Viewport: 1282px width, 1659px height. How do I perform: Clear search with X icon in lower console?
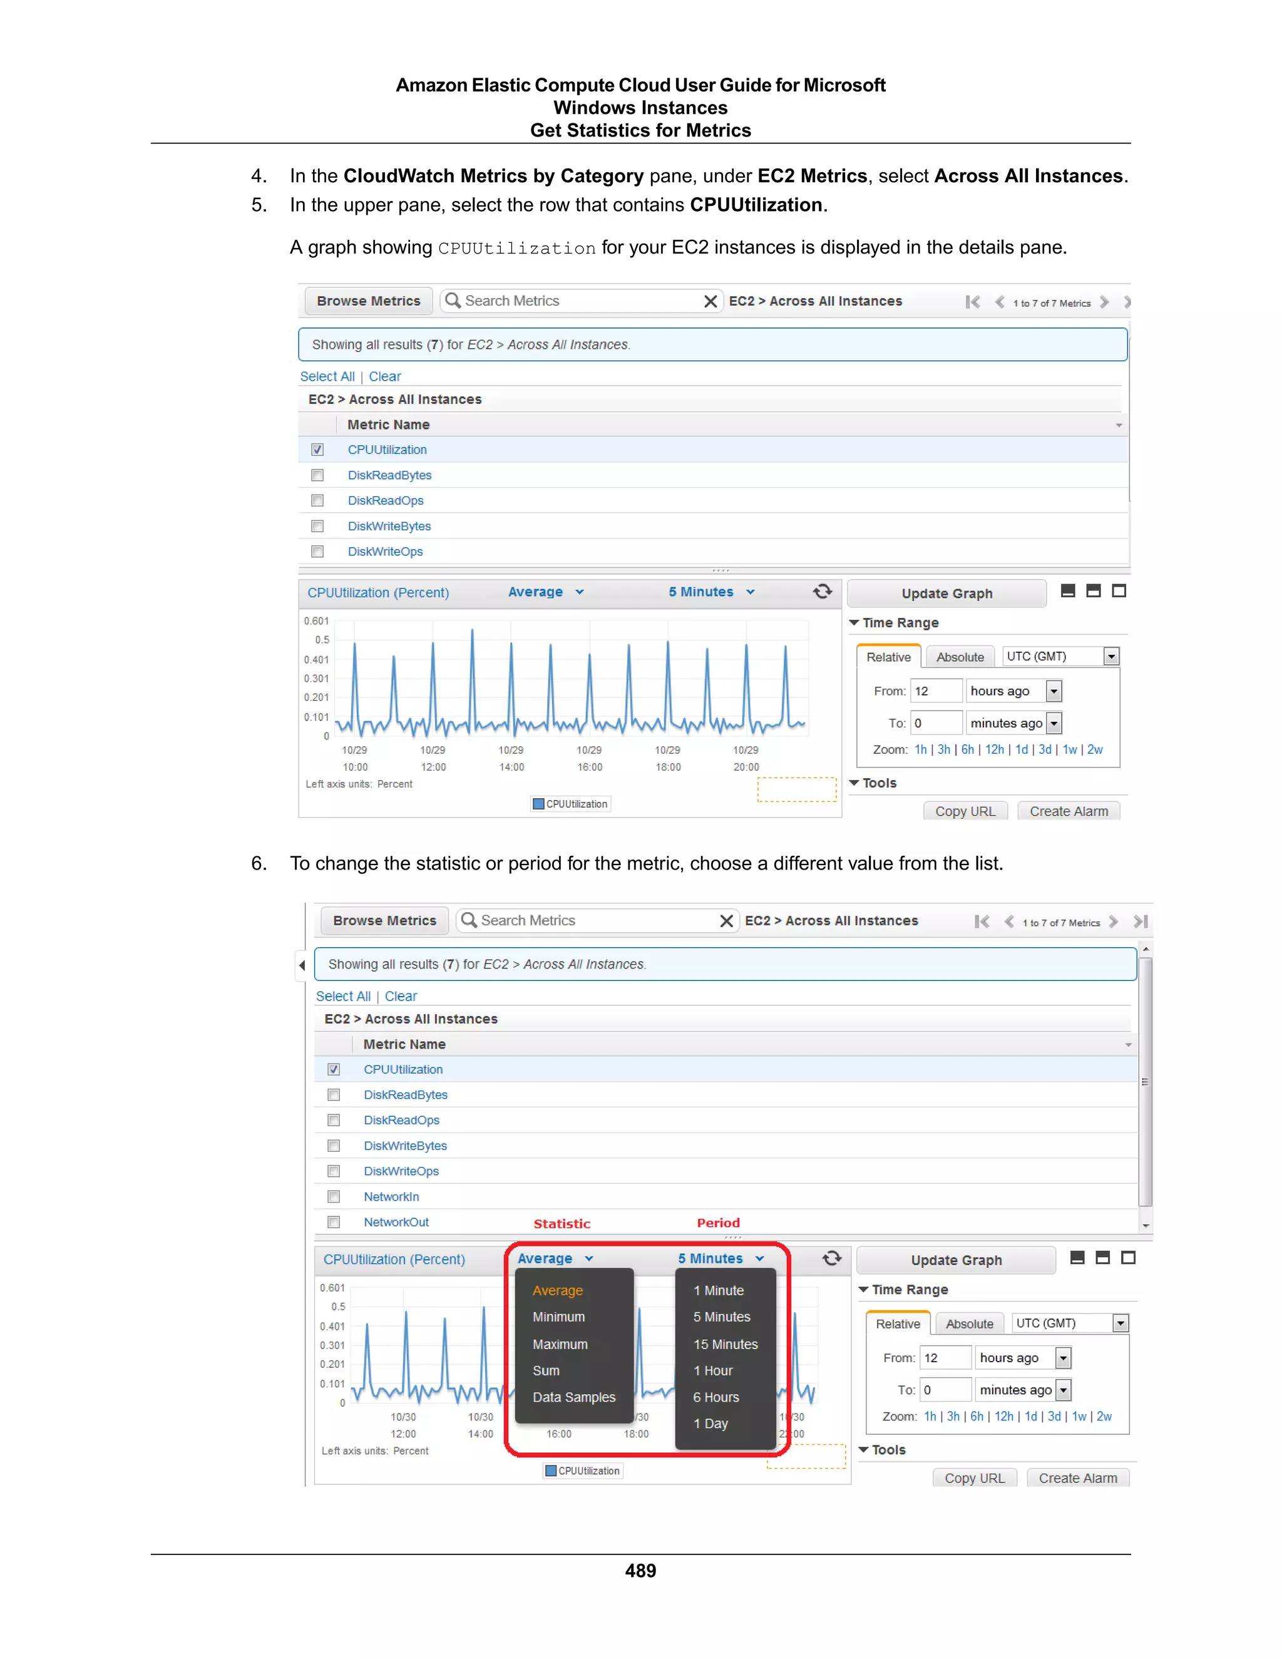tap(726, 921)
